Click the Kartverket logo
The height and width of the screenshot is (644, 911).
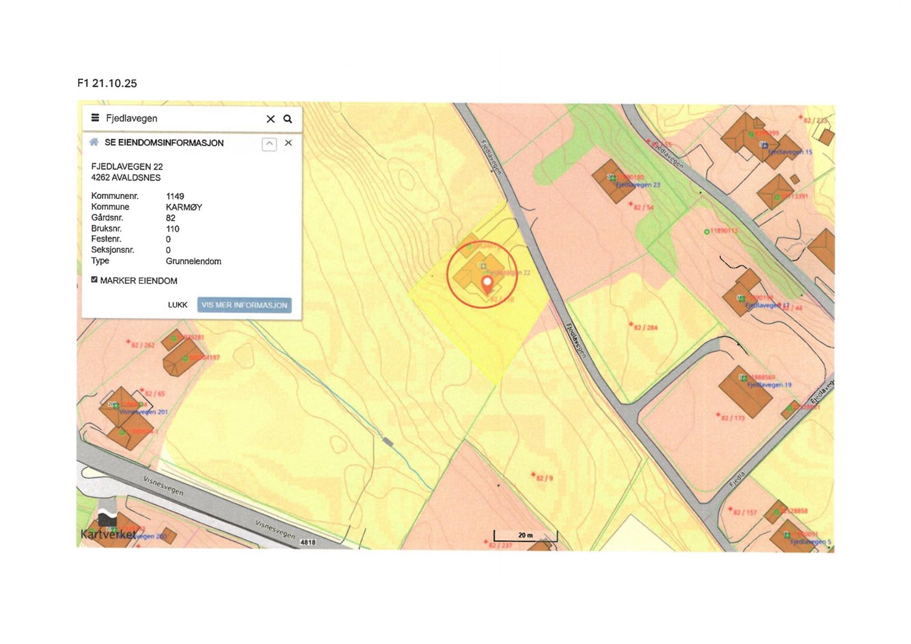[x=109, y=528]
